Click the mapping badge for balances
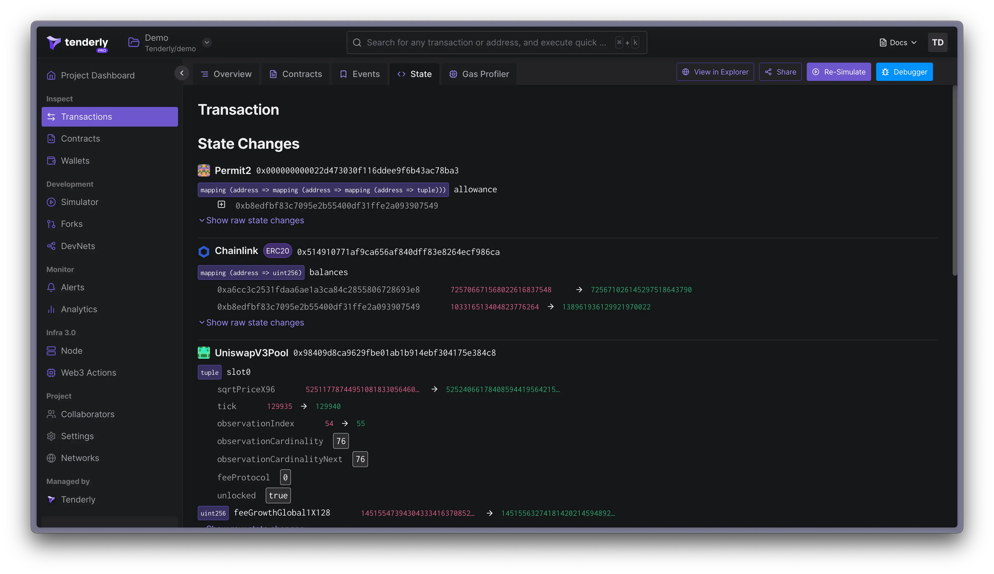This screenshot has width=994, height=574. tap(251, 273)
